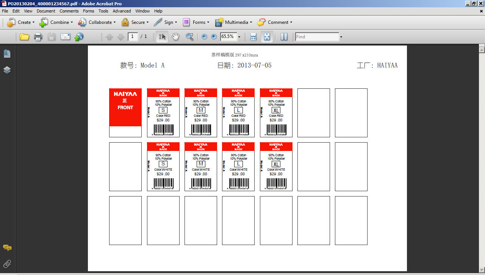485x275 pixels.
Task: Open the Forms menu in menu bar
Action: click(x=88, y=11)
